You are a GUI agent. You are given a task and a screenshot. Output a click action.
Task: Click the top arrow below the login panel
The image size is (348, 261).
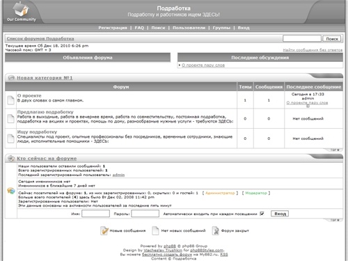pos(335,220)
